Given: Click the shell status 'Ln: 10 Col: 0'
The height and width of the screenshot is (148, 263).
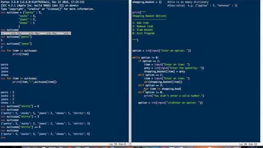Looking at the screenshot, I should 118,144.
